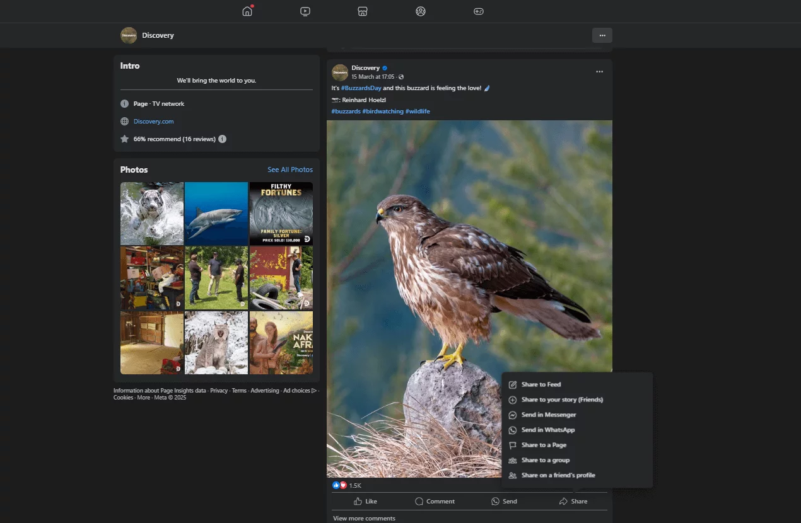
Task: Open the Video tab icon
Action: pyautogui.click(x=305, y=11)
